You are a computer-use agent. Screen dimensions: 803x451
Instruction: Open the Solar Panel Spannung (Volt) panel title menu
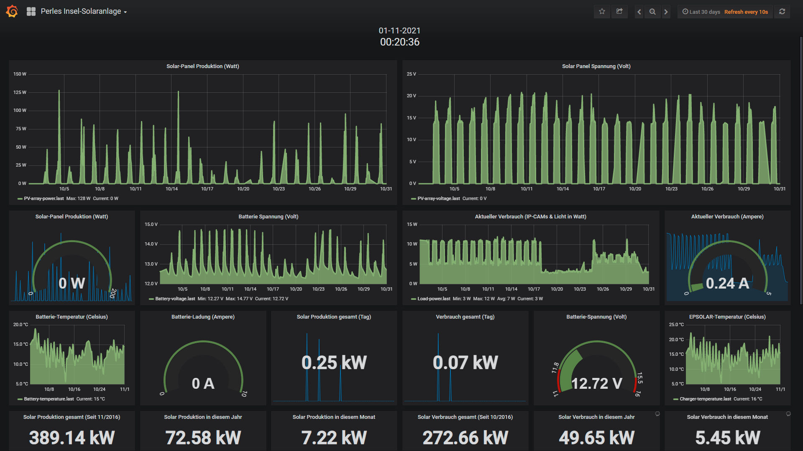(596, 66)
